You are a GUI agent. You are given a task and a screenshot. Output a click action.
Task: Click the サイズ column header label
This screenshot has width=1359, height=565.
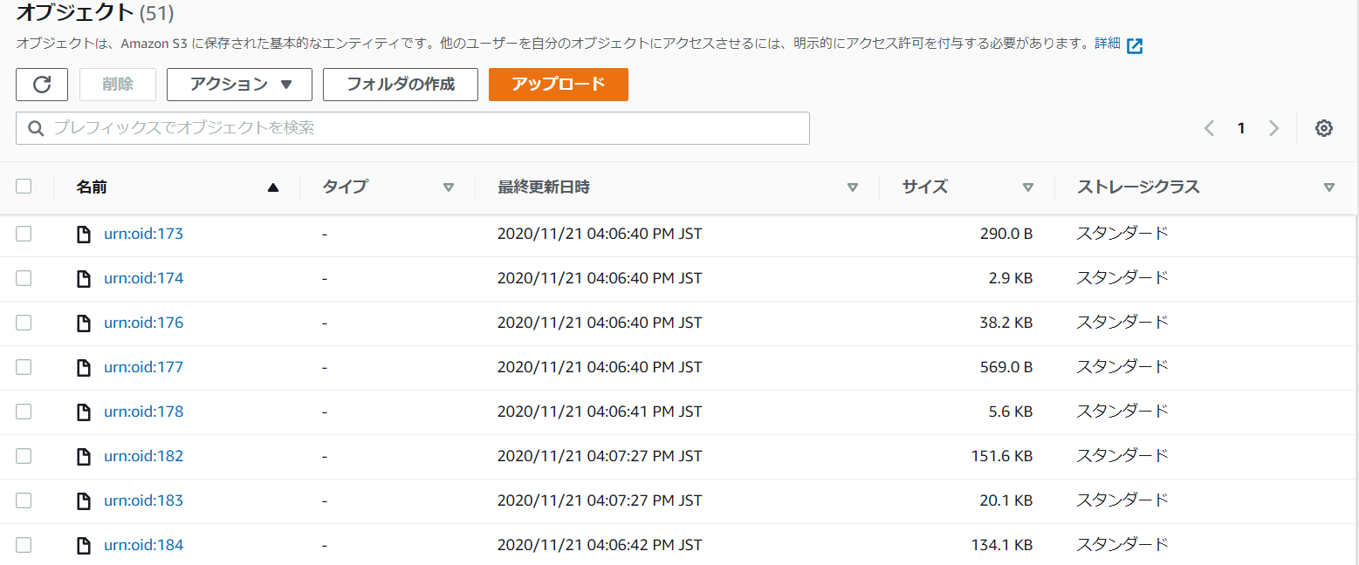[924, 187]
